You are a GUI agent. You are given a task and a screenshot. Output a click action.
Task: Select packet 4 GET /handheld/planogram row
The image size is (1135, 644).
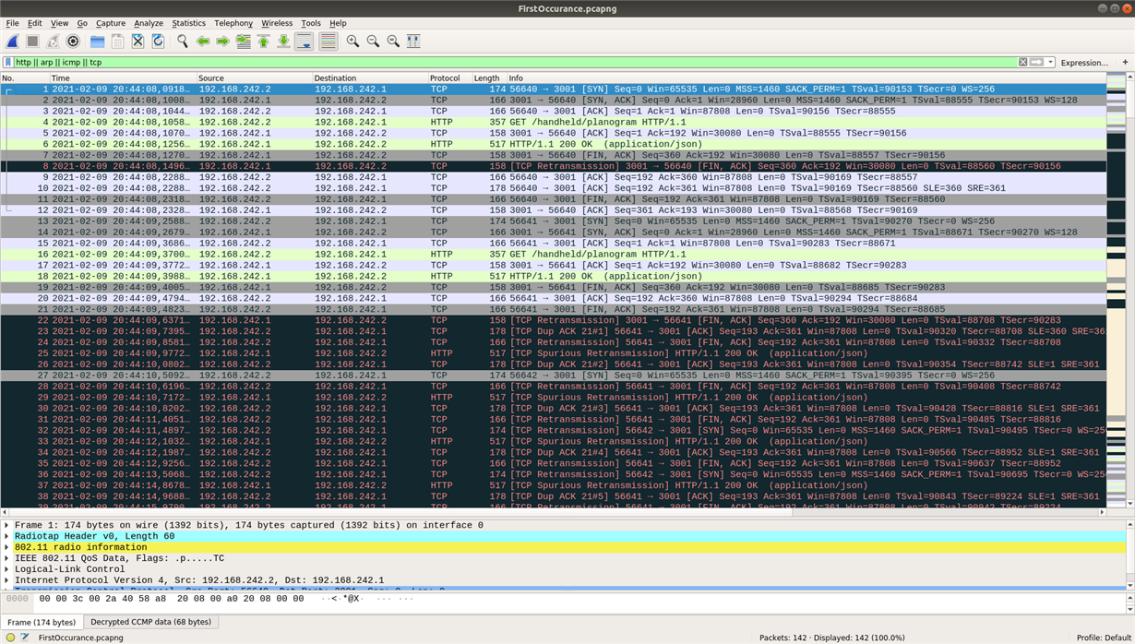[552, 122]
